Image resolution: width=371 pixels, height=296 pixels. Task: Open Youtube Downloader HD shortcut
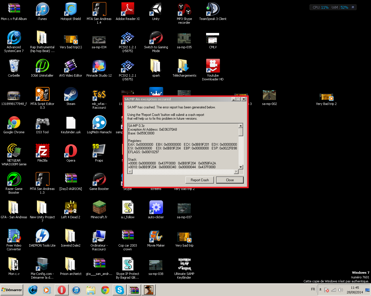[213, 70]
